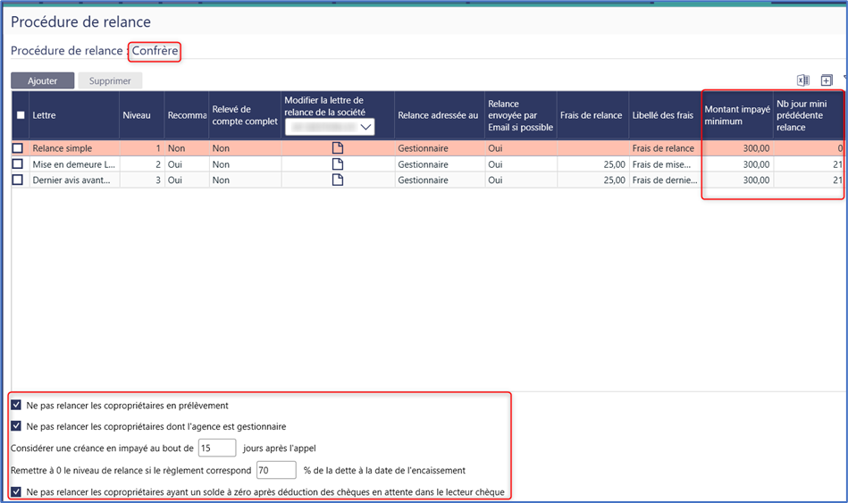Viewport: 848px width, 503px height.
Task: Toggle 'Ne pas relancer les copropriétaires en prélèvement'
Action: coord(16,405)
